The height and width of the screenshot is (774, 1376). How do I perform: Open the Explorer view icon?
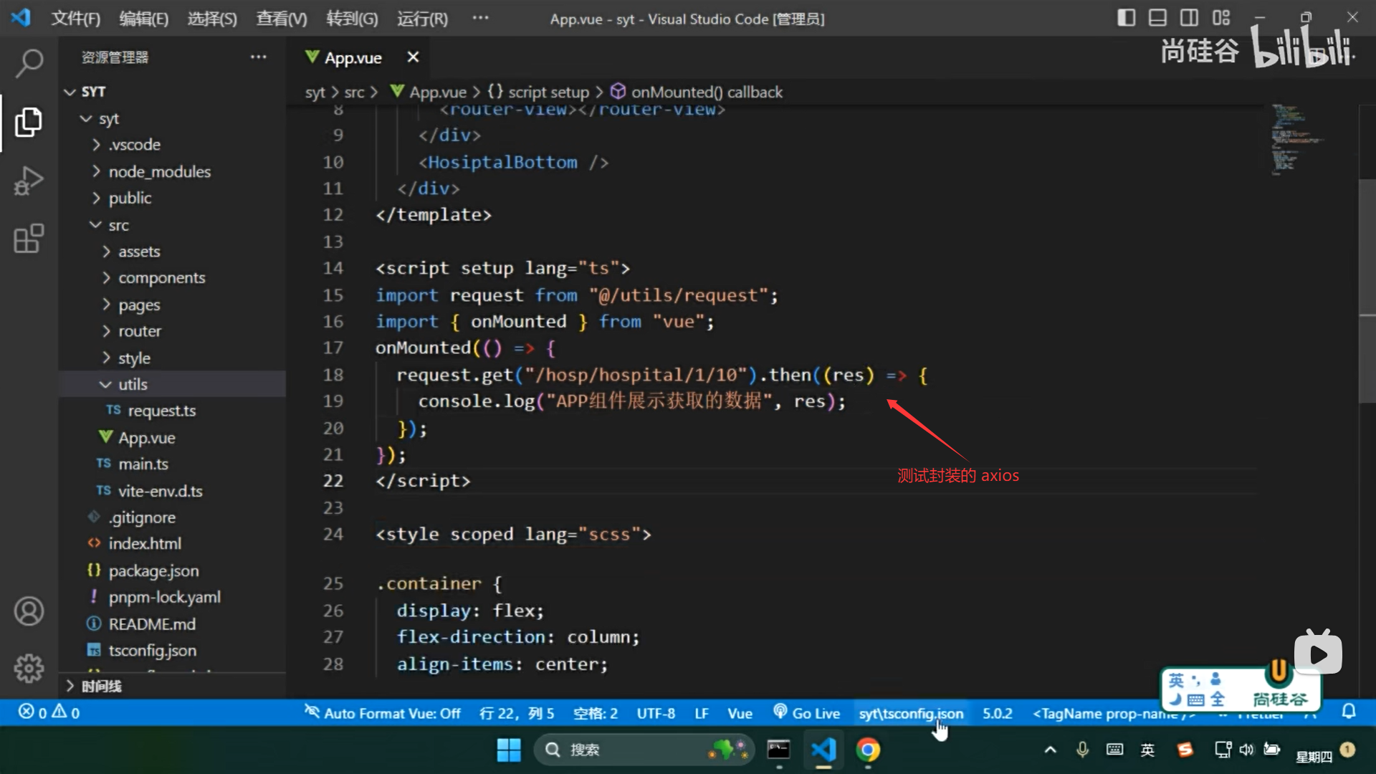pos(29,122)
